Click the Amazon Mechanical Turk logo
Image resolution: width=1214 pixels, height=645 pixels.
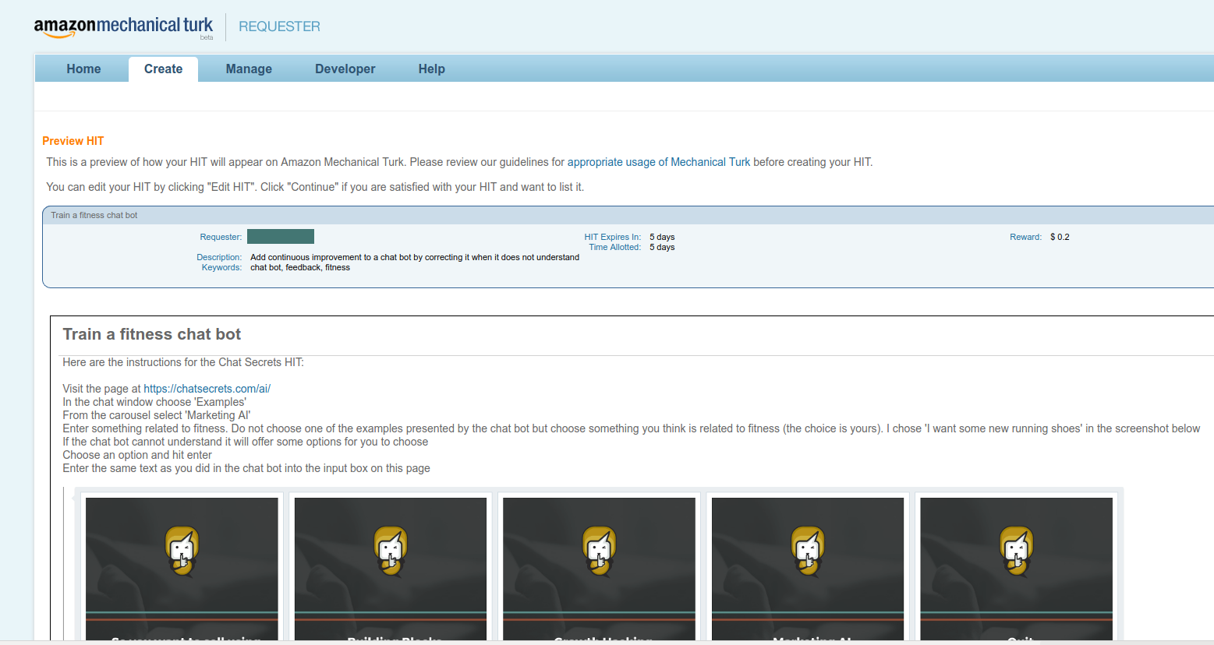123,27
